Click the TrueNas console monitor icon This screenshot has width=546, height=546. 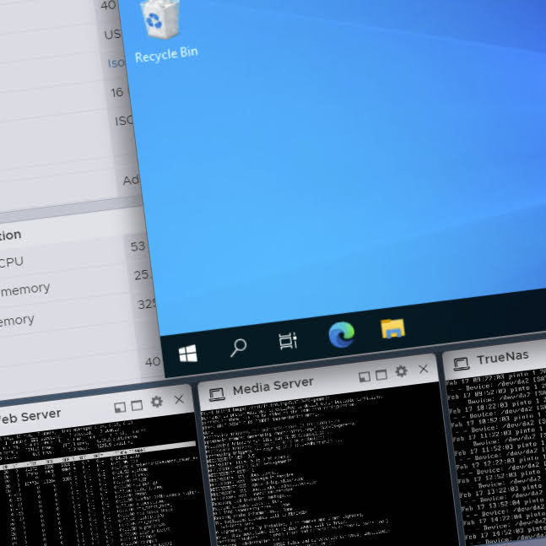click(x=462, y=364)
